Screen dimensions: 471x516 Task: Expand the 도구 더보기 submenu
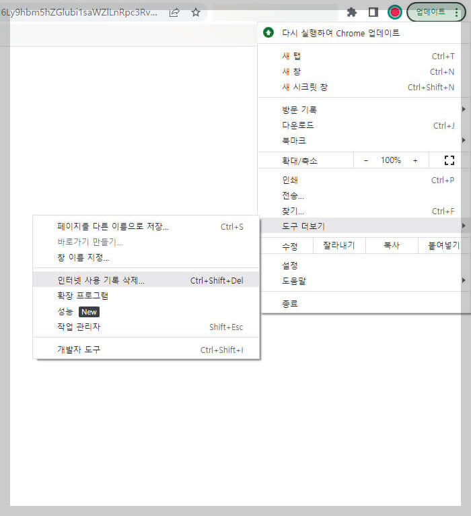click(364, 226)
